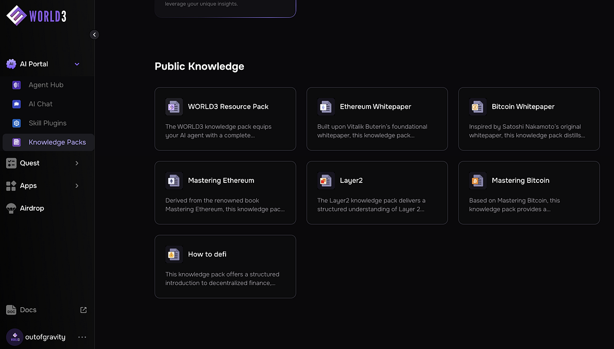Collapse the AI Portal section chevron
This screenshot has height=349, width=614.
pos(77,64)
